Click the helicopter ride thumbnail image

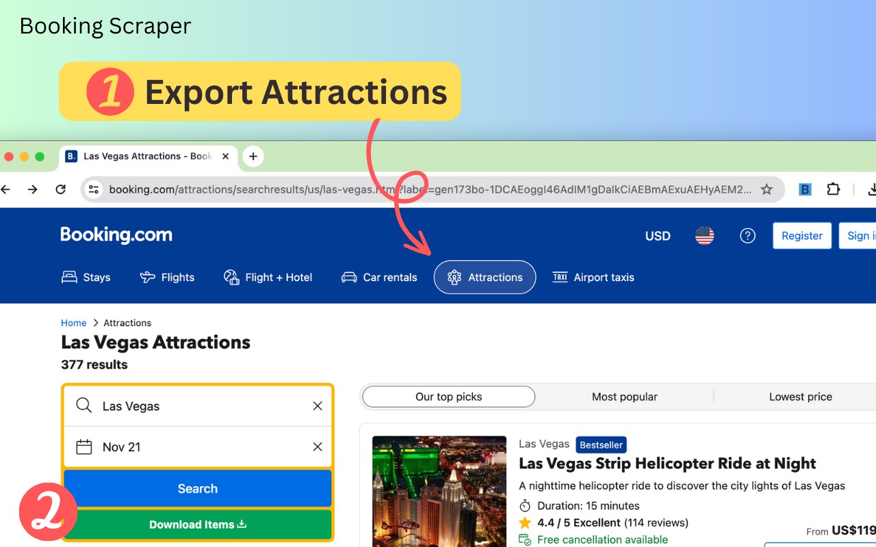pyautogui.click(x=439, y=492)
